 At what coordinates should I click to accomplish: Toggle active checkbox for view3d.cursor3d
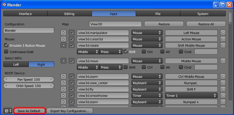[72, 39]
